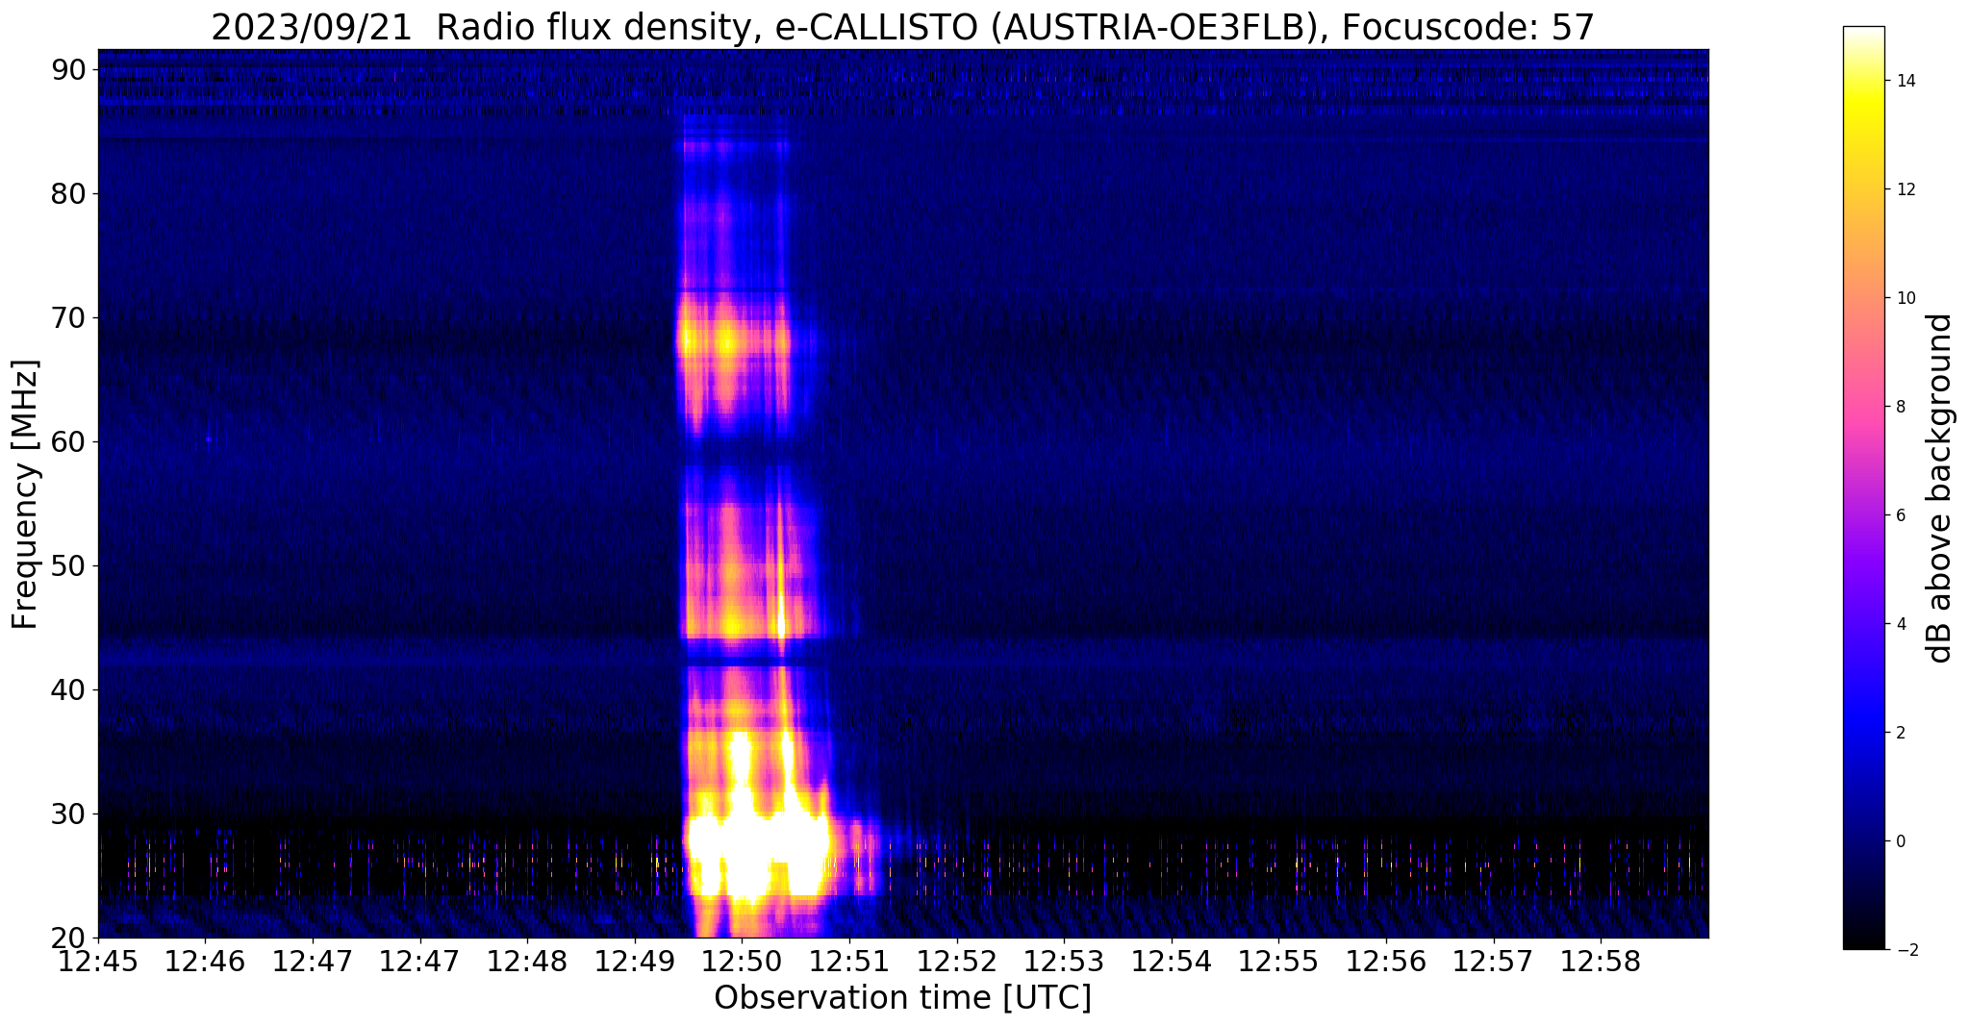Click the color gradient bar
This screenshot has width=1969, height=1026.
pyautogui.click(x=1863, y=488)
